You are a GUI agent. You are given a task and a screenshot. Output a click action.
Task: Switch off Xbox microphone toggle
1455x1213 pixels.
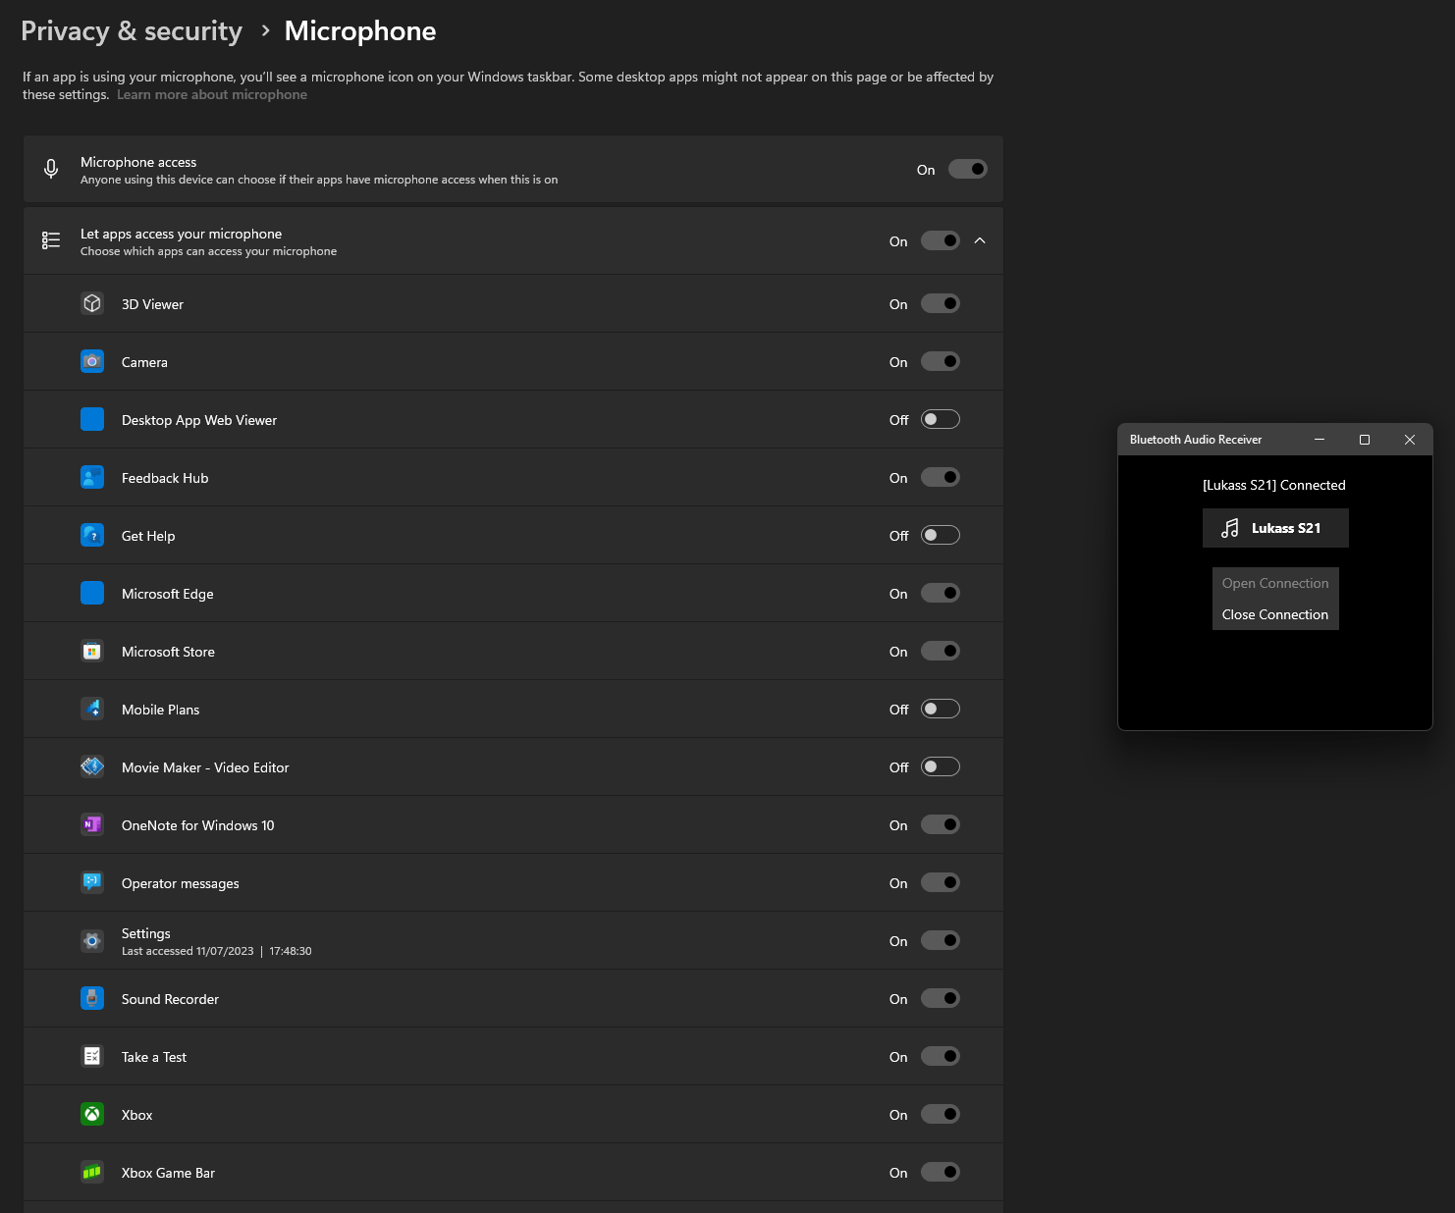tap(941, 1114)
